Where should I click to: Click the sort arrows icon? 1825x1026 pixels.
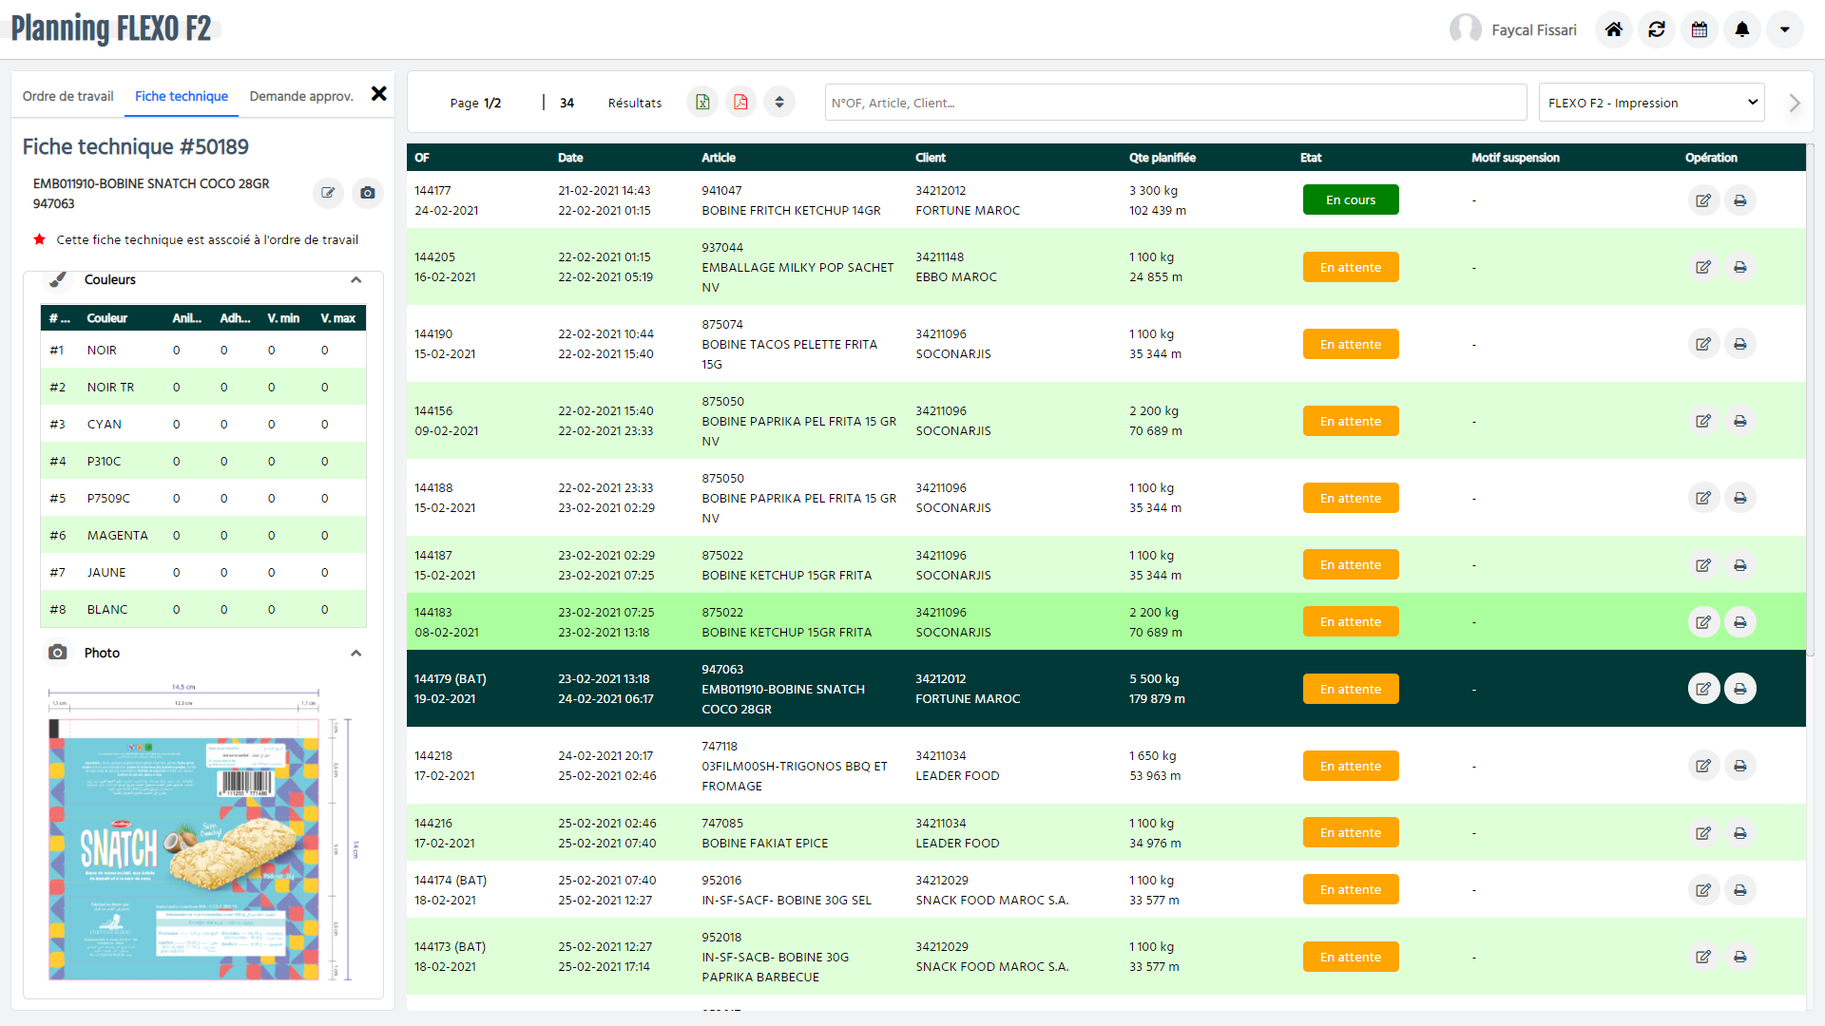click(779, 103)
